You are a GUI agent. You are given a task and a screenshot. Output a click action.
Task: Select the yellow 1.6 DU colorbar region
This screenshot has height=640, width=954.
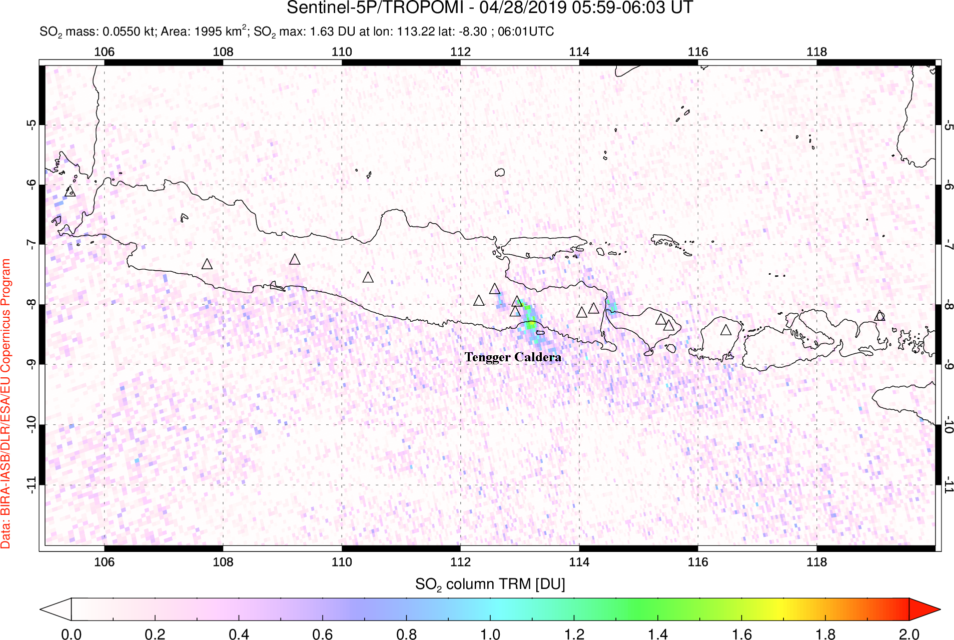click(x=742, y=609)
